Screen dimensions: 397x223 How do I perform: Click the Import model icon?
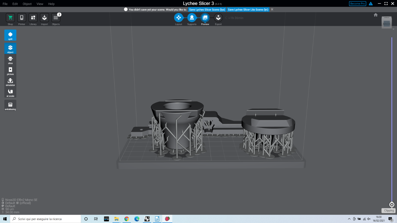(44, 18)
